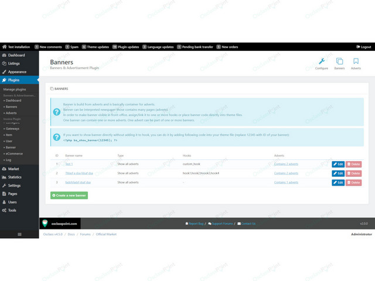Click Support Forums footer link
Viewport: 375px width, 281px height.
coord(220,224)
